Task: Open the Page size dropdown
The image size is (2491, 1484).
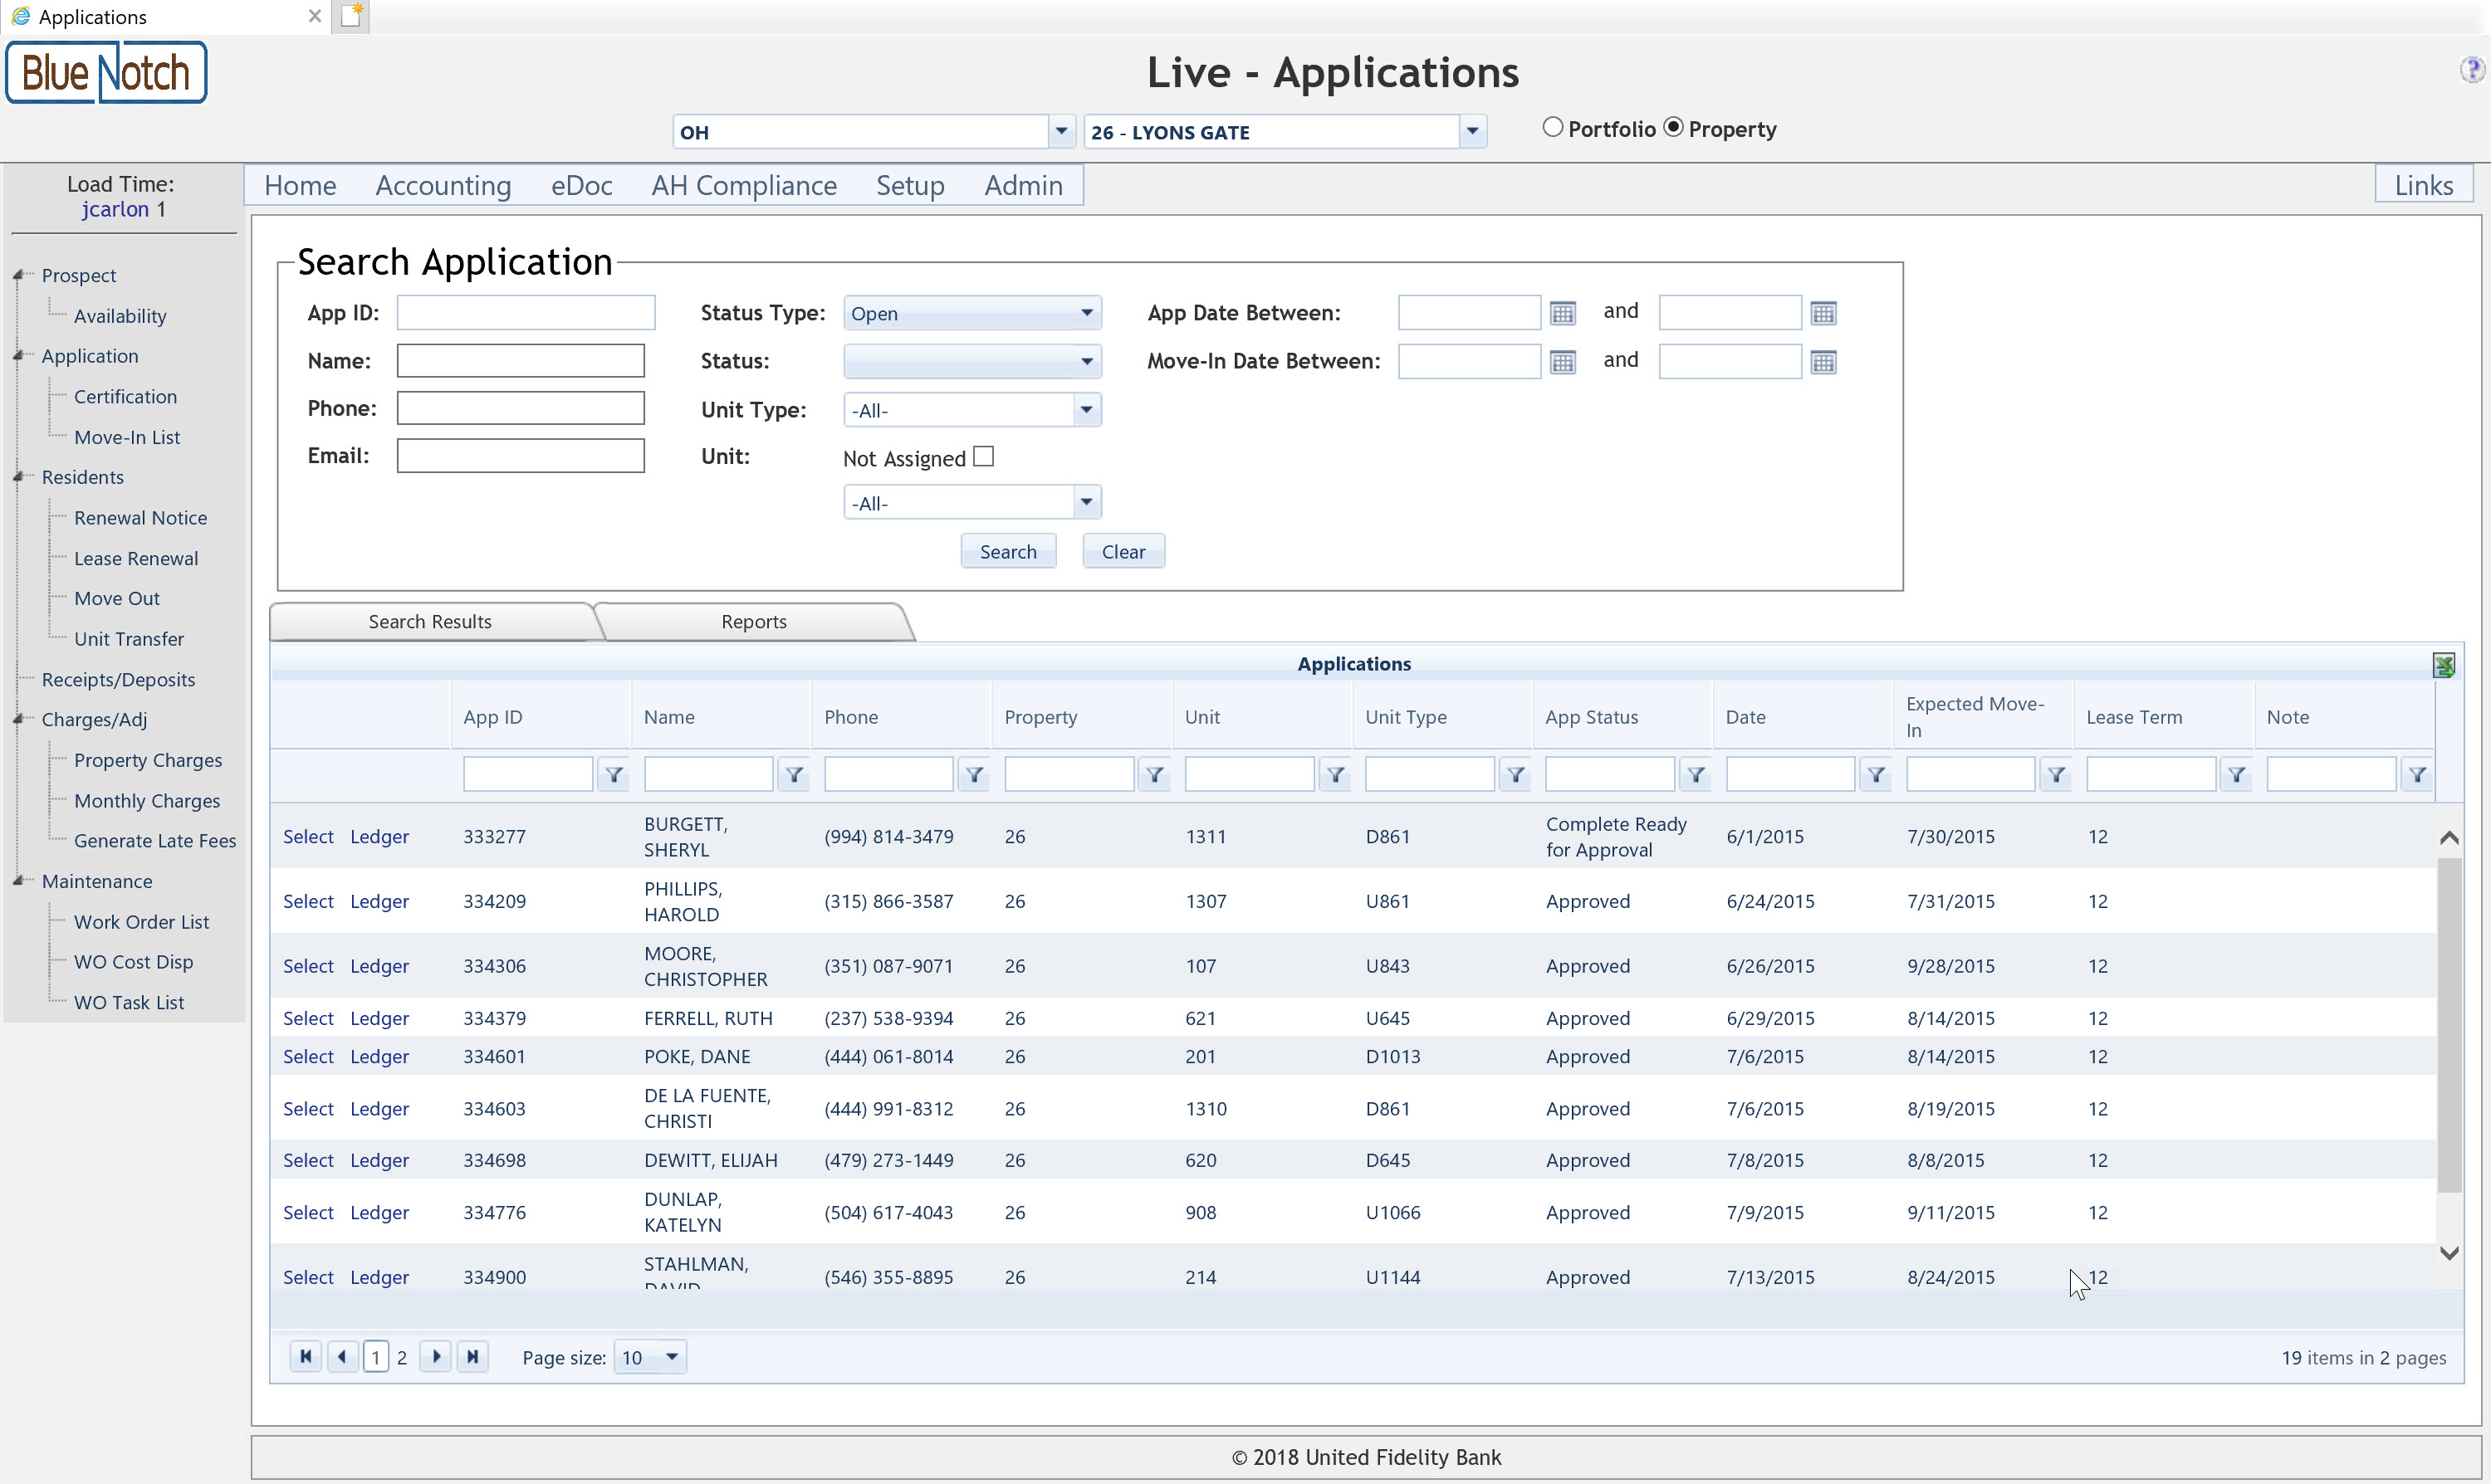Action: [671, 1357]
